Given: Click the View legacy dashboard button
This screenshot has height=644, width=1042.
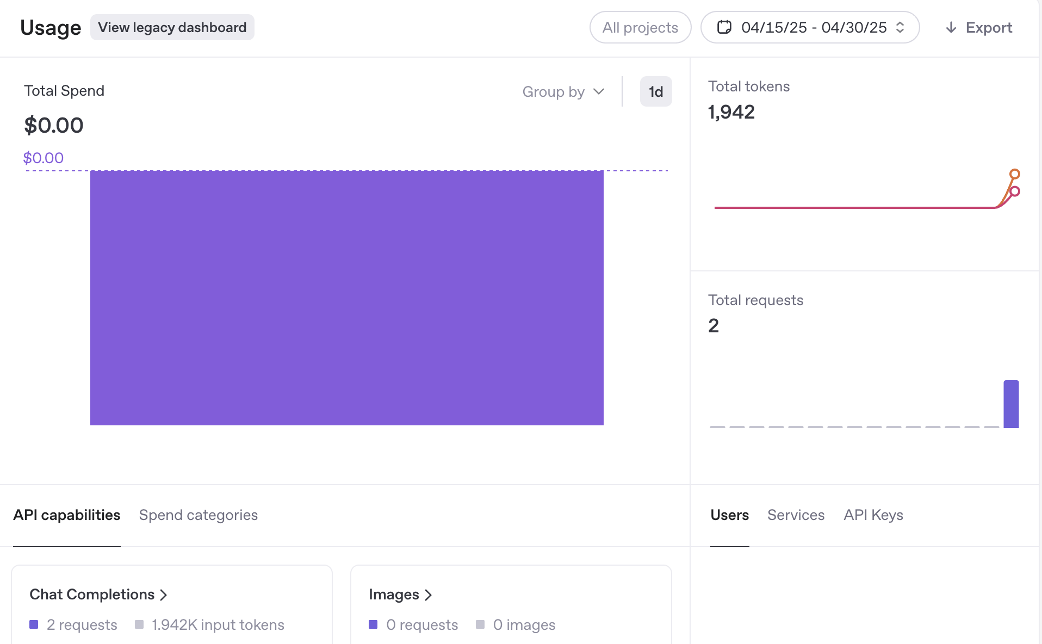Looking at the screenshot, I should coord(172,27).
